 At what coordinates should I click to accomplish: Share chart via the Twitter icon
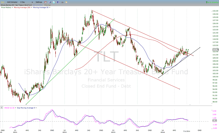click(54, 2)
